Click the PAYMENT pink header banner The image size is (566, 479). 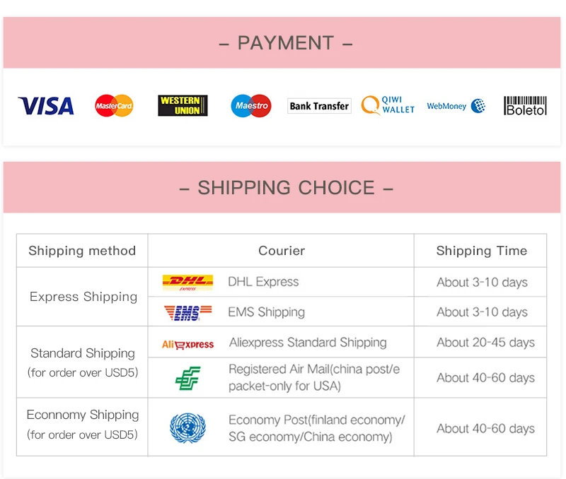pyautogui.click(x=282, y=42)
